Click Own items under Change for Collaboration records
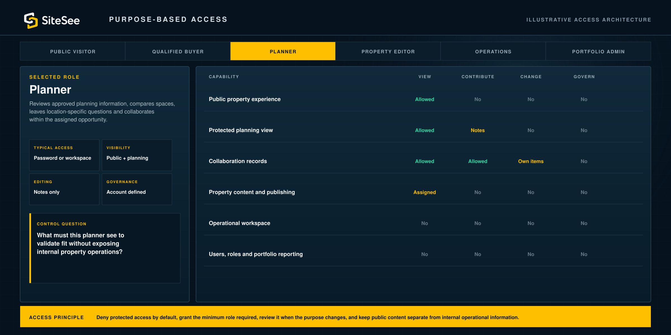This screenshot has height=335, width=671. (x=531, y=161)
